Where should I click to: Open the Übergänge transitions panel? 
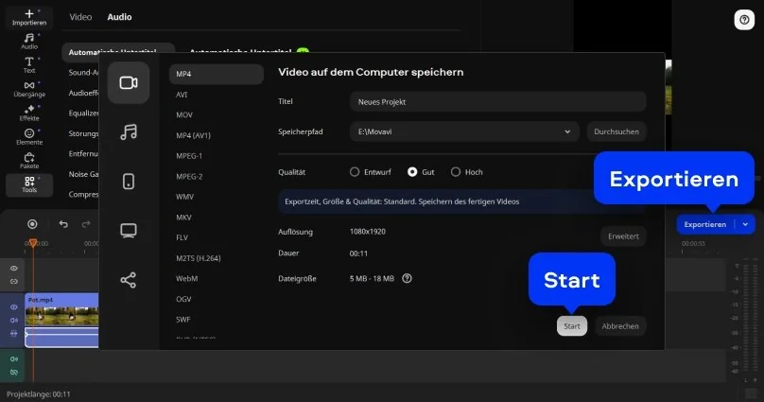(29, 90)
